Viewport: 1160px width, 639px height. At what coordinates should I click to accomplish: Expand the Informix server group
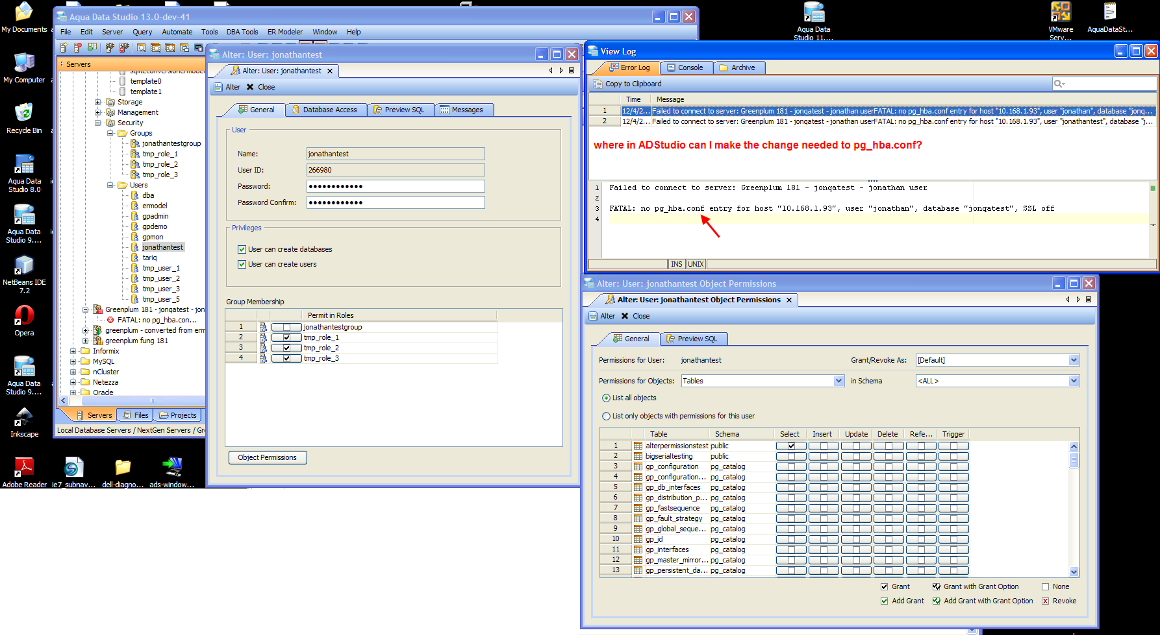click(x=73, y=351)
